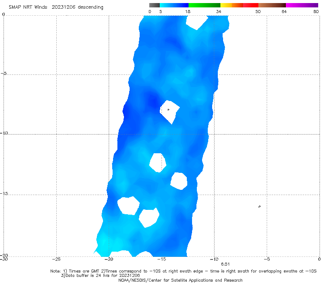Click the colorbar label "50"

pos(258,11)
